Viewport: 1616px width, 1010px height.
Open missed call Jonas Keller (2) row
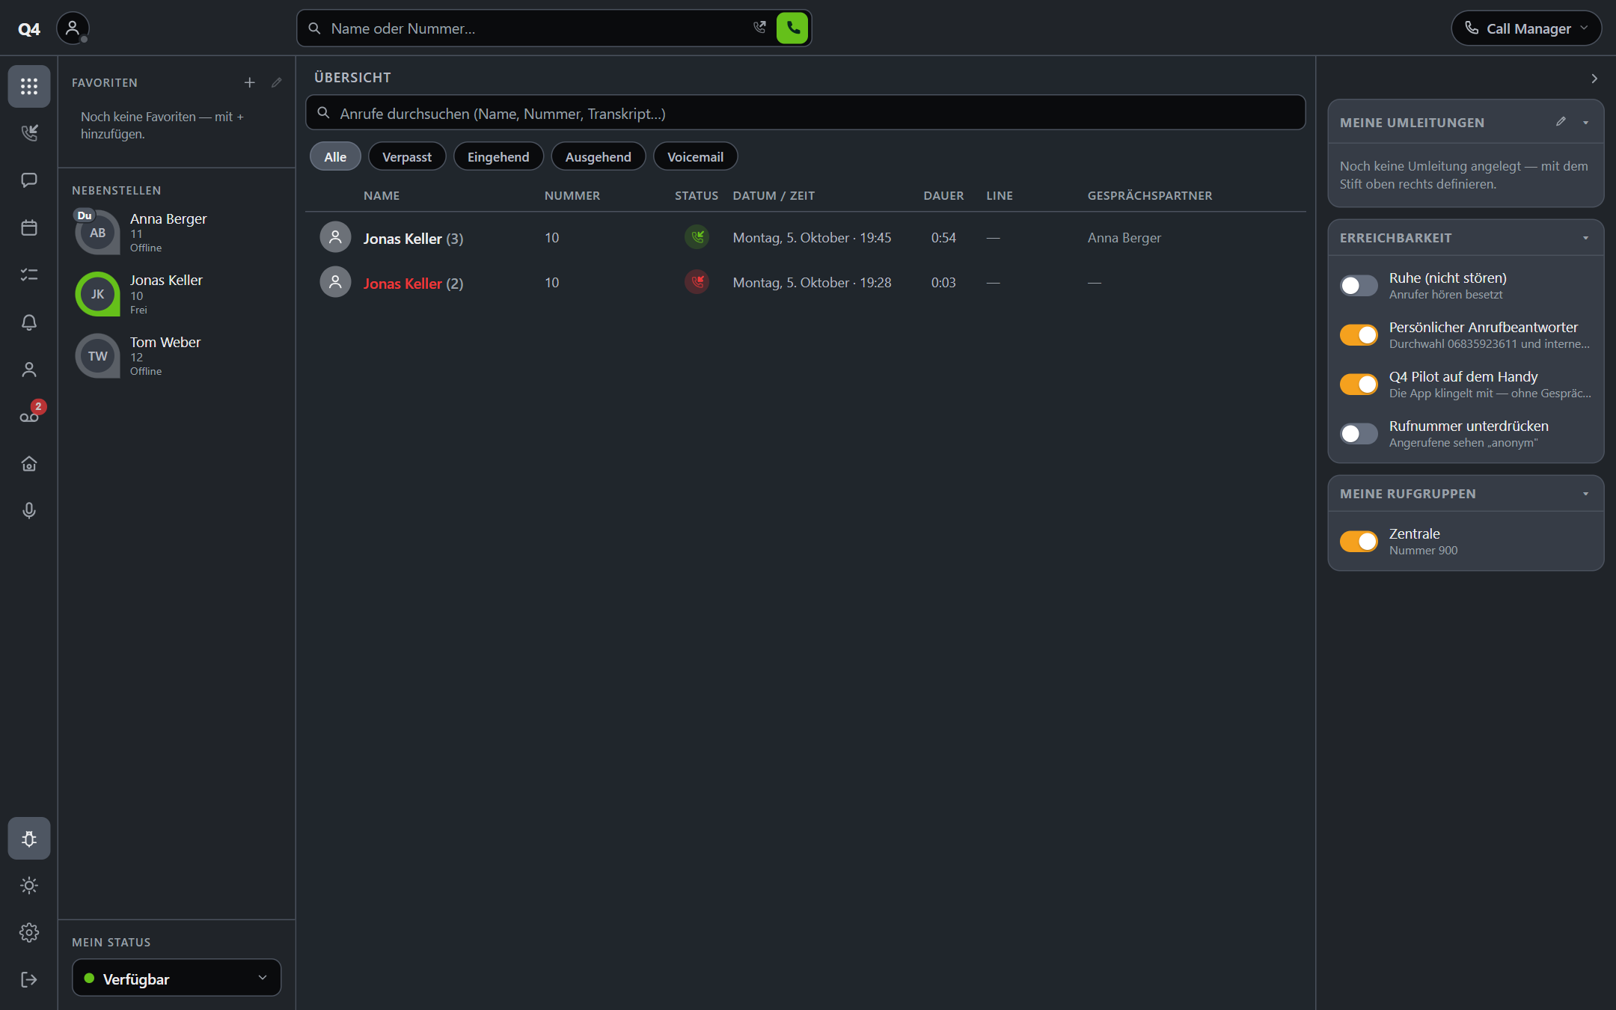point(806,283)
